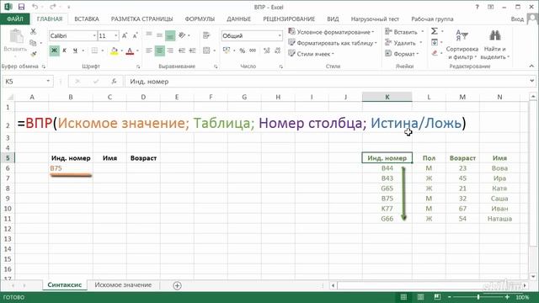Toggle Align Left horizontal alignment
Viewport: 539px width, 303px height.
[x=149, y=50]
